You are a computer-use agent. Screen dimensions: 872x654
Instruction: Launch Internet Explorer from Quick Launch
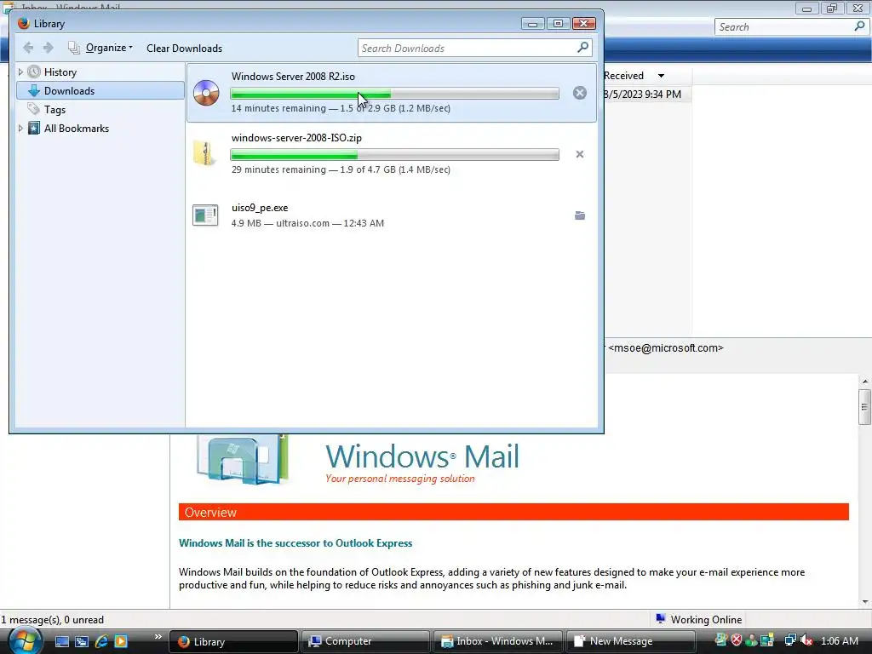click(101, 641)
